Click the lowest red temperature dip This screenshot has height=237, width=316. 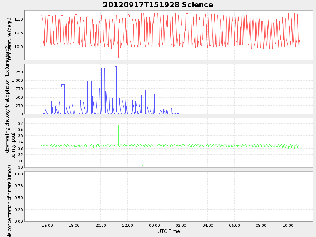click(118, 57)
